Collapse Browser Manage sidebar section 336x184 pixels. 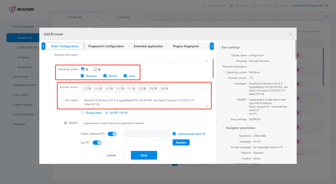click(x=39, y=27)
